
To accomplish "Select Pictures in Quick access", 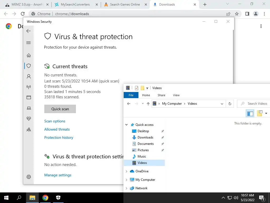I will click(143, 150).
